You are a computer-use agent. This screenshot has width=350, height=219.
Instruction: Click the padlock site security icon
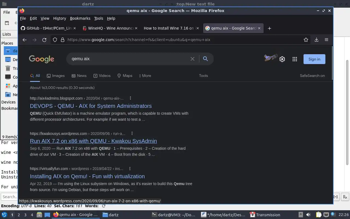62,40
